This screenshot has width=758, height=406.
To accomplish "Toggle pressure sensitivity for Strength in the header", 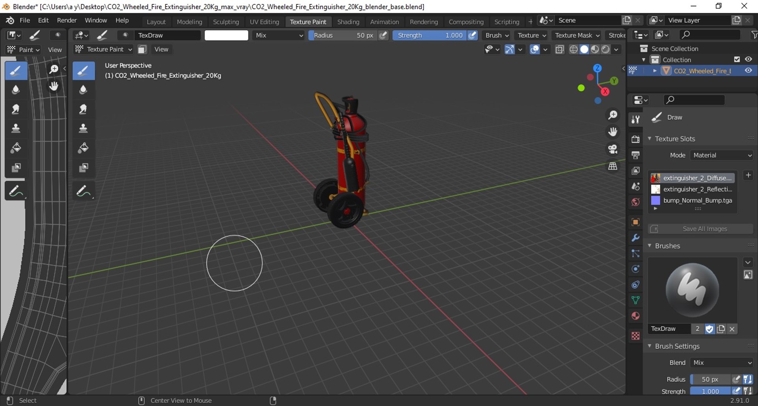I will (x=472, y=35).
